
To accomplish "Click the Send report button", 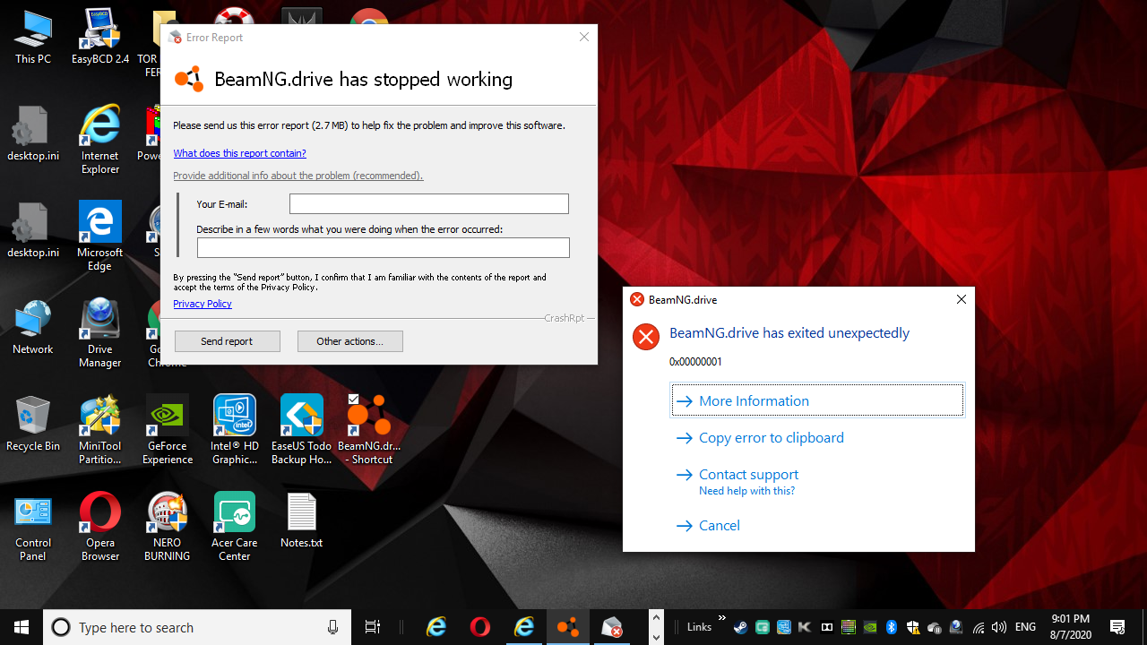I will pyautogui.click(x=228, y=341).
